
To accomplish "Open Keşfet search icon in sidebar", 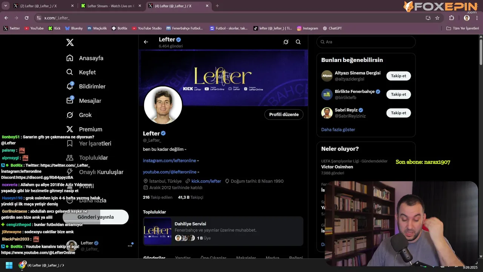I will tap(70, 72).
